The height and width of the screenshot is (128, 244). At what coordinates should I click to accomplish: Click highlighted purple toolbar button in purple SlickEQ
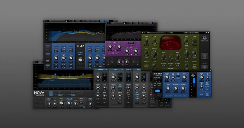tap(150, 23)
